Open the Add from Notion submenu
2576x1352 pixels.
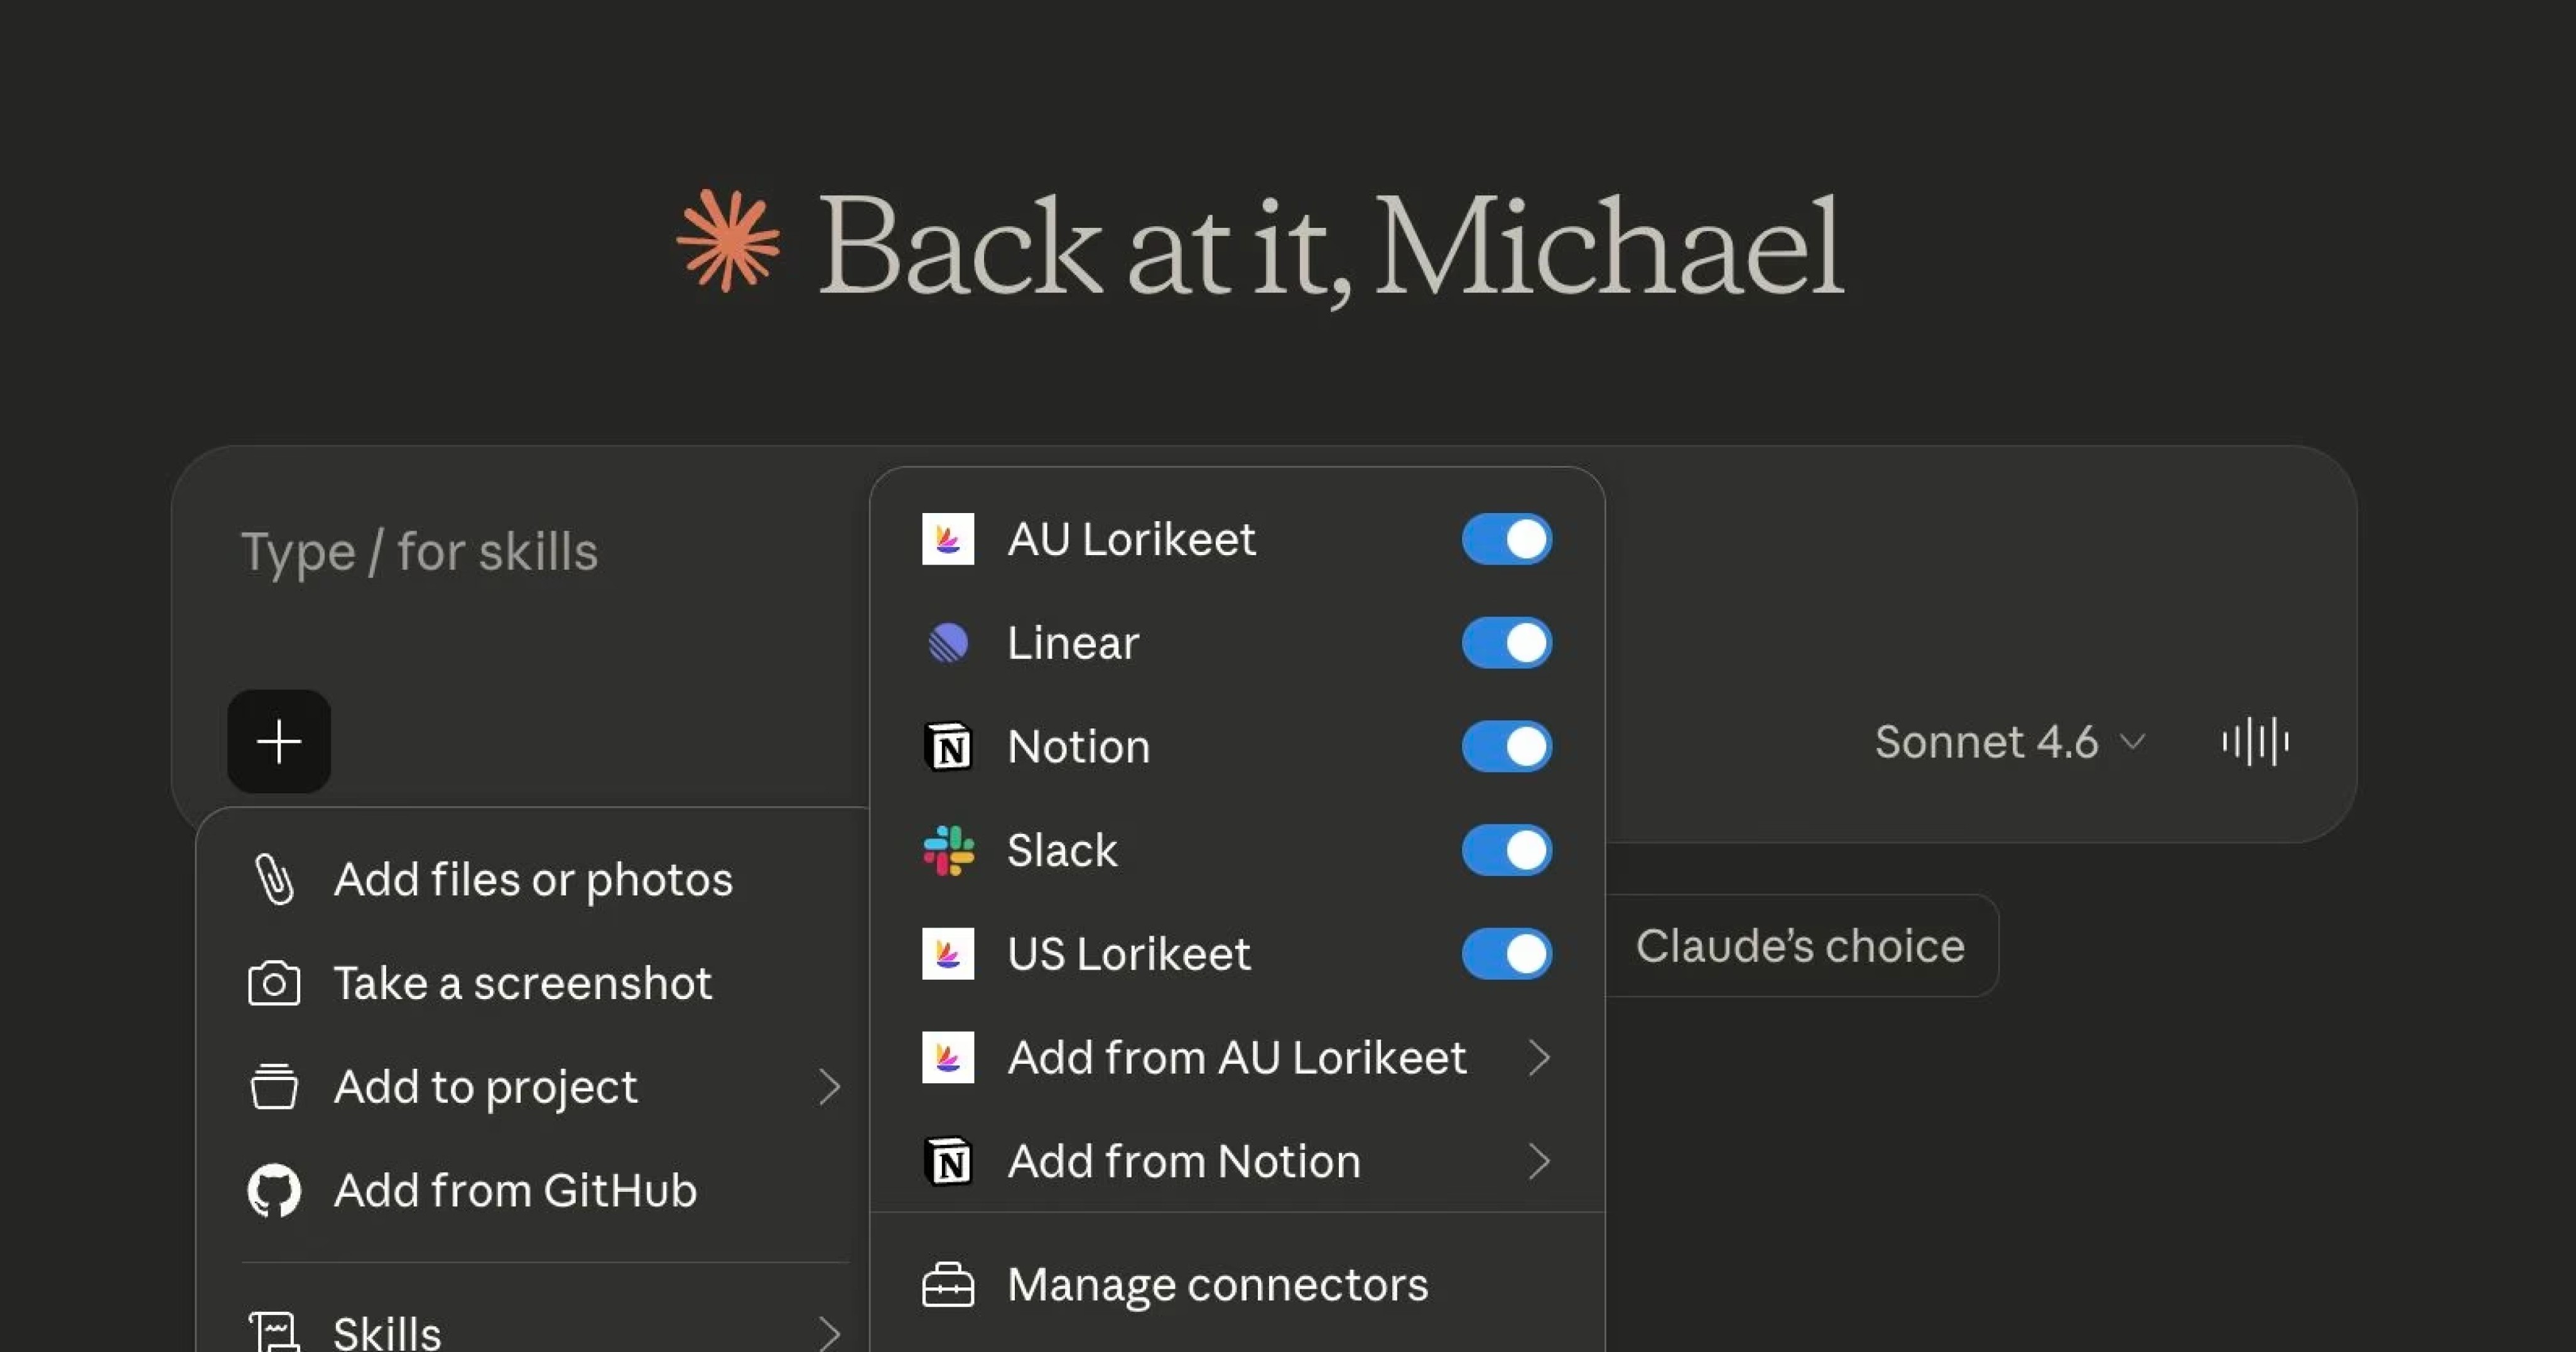pos(1184,1161)
